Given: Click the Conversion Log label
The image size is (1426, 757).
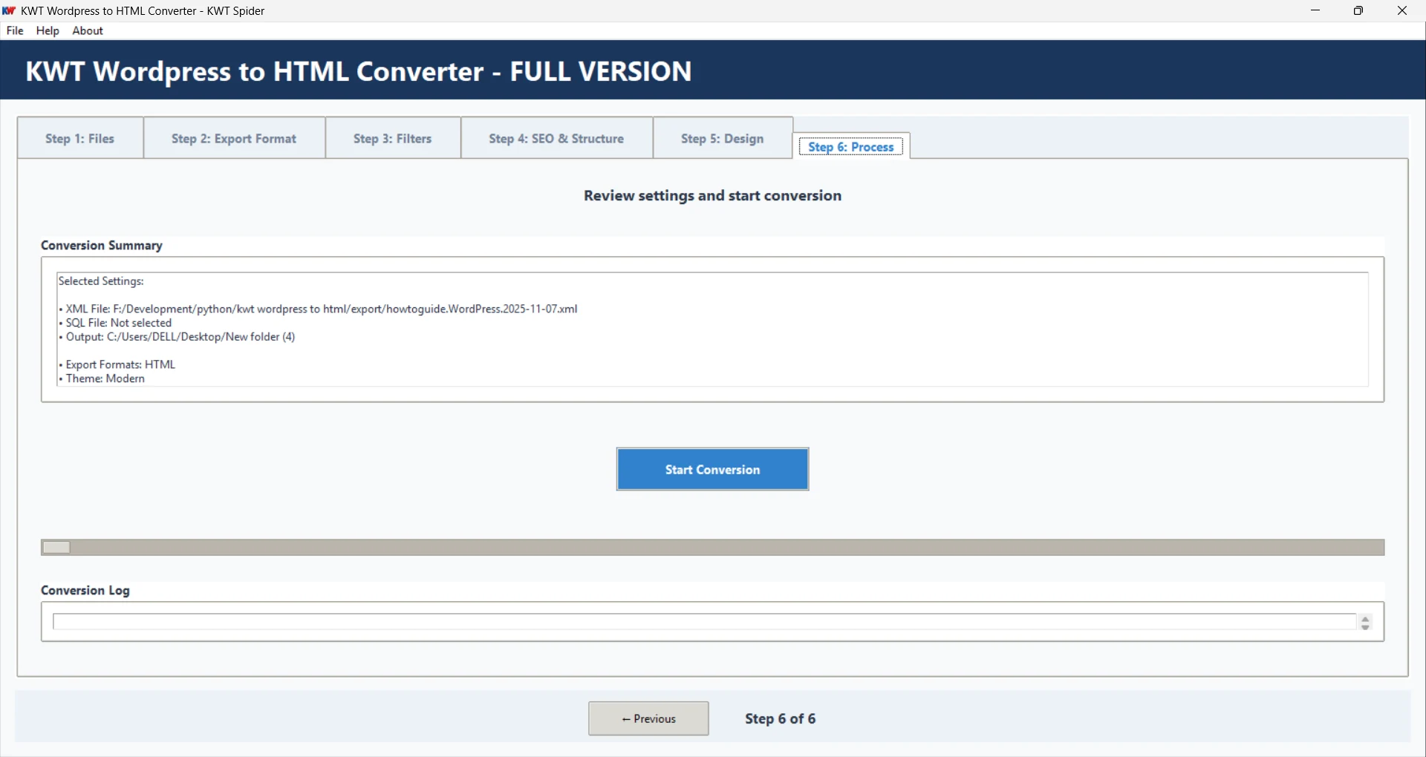Looking at the screenshot, I should pos(85,591).
